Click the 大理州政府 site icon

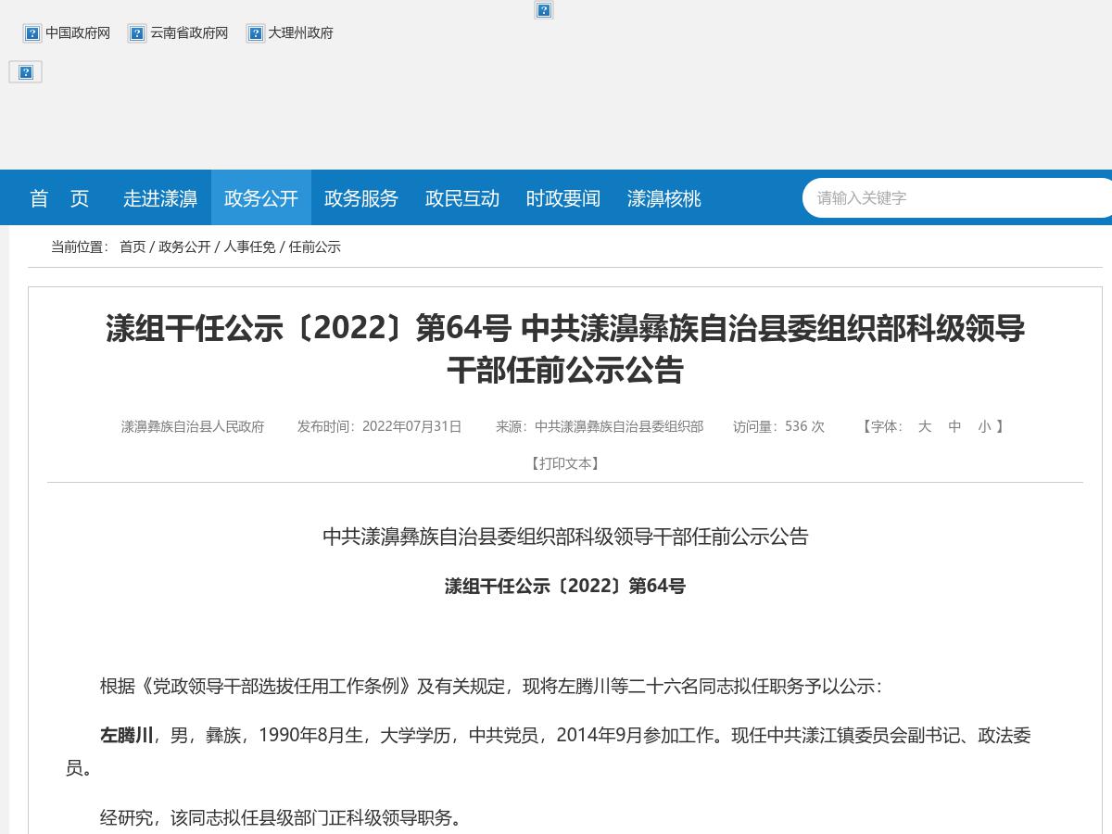(x=256, y=32)
